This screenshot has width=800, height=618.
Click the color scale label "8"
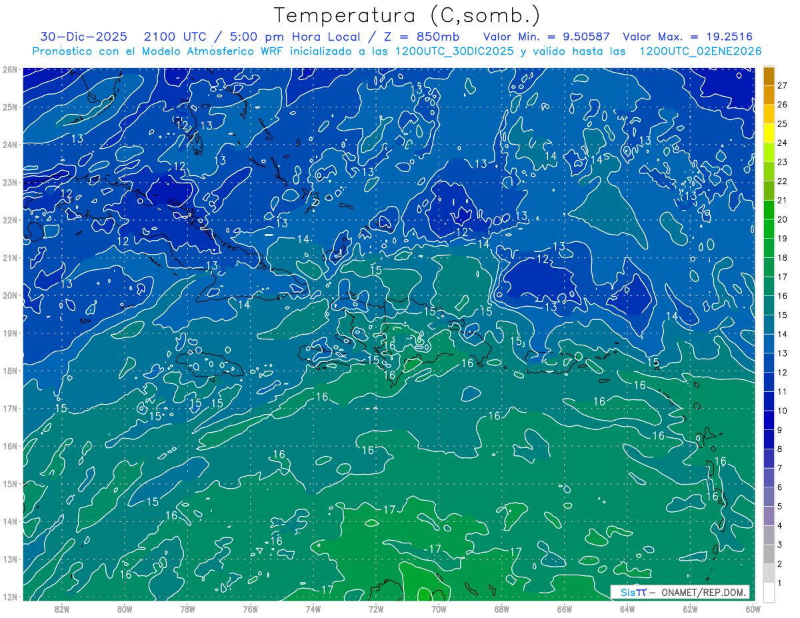pos(780,449)
